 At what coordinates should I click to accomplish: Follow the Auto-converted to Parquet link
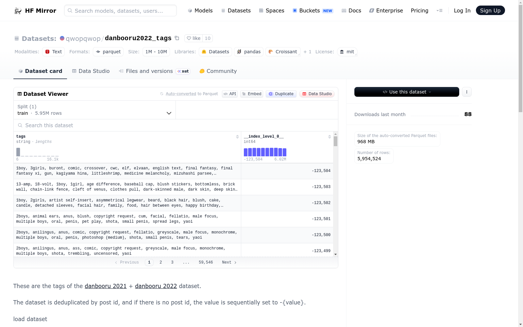tap(192, 94)
